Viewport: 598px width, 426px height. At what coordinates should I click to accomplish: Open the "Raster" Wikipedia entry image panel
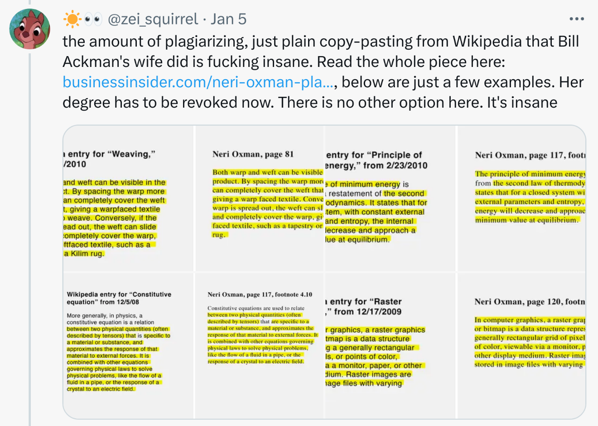[391, 346]
